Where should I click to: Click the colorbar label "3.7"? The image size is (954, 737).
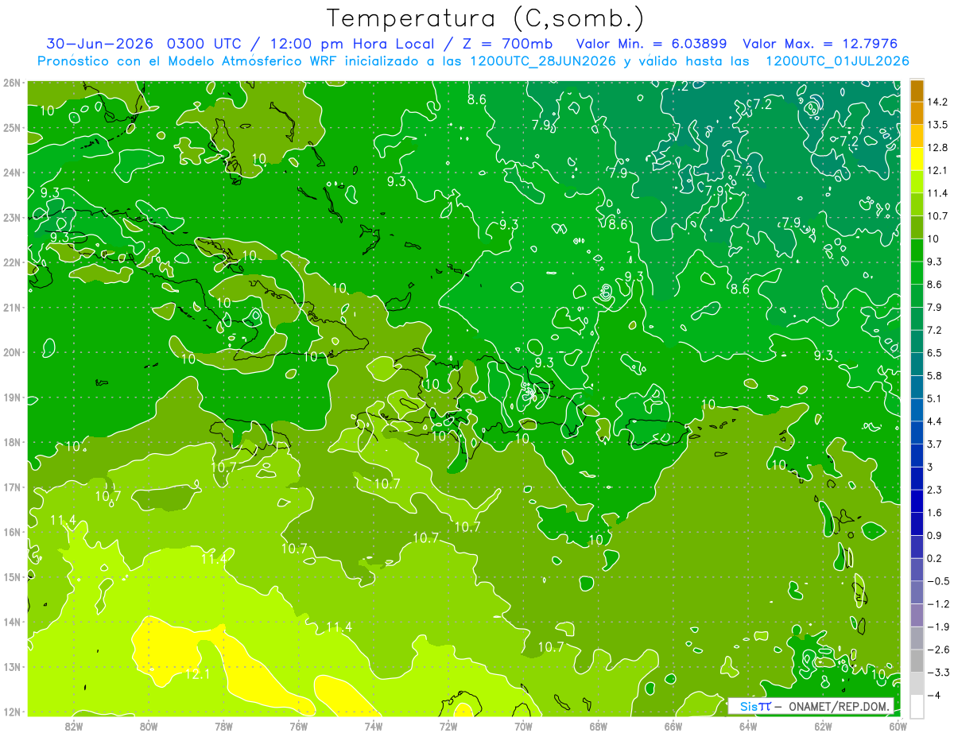[x=934, y=444]
